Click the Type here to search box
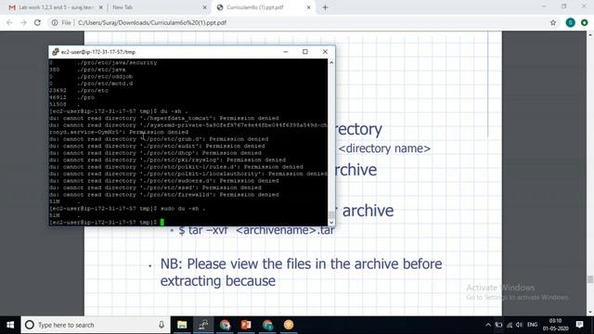This screenshot has width=594, height=334. point(96,325)
